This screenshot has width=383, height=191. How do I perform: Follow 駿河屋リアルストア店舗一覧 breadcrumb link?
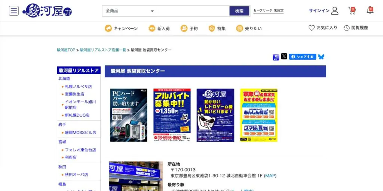click(103, 50)
